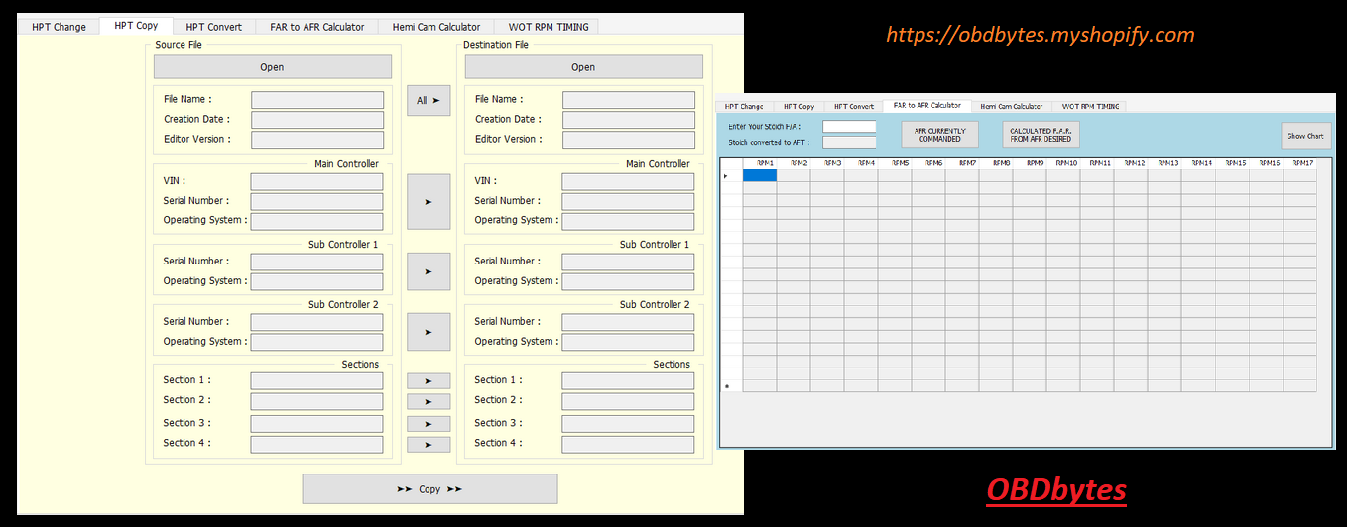The image size is (1347, 527).
Task: Click the Sub Controller 2 copy arrow
Action: pyautogui.click(x=429, y=332)
